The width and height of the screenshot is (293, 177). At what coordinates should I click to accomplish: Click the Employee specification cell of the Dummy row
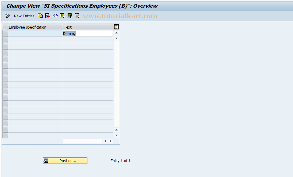tap(35, 33)
